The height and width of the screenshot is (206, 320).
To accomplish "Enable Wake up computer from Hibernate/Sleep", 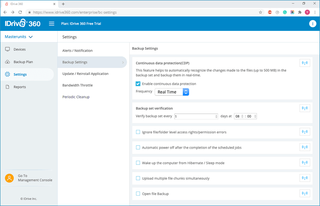I will tap(138, 163).
